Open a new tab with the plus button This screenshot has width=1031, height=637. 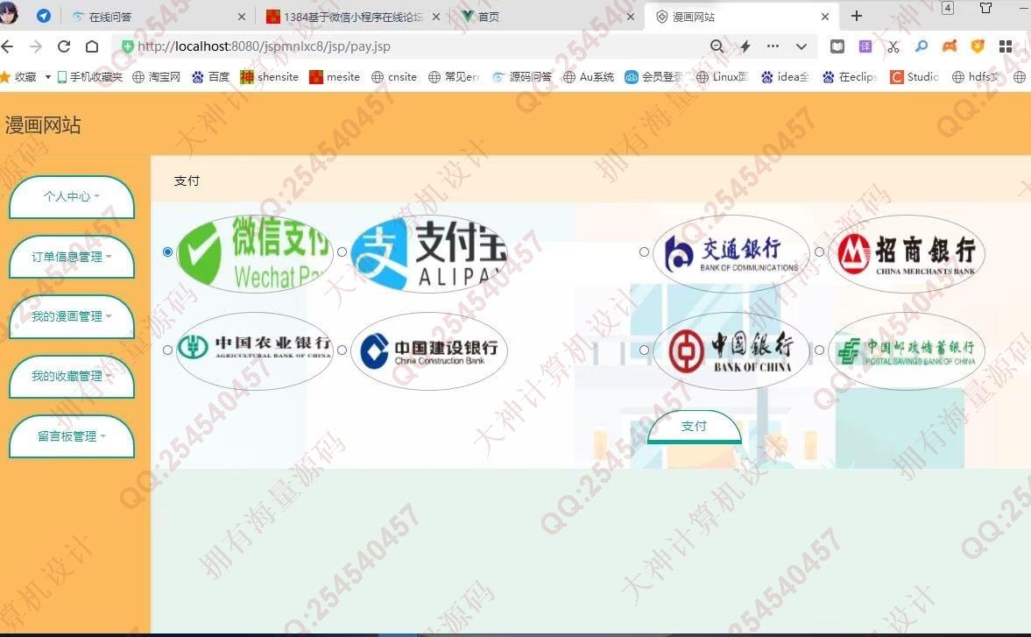[856, 16]
